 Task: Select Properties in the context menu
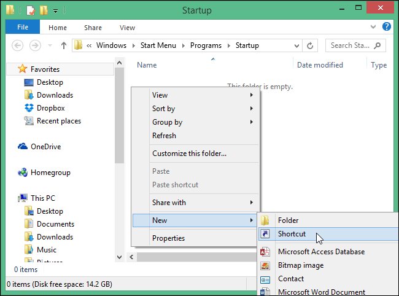[x=168, y=238]
